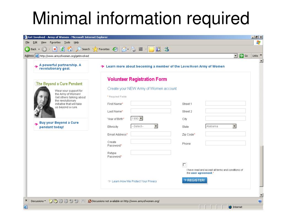
Task: Open the Discussions bar help question icon
Action: [x=260, y=201]
